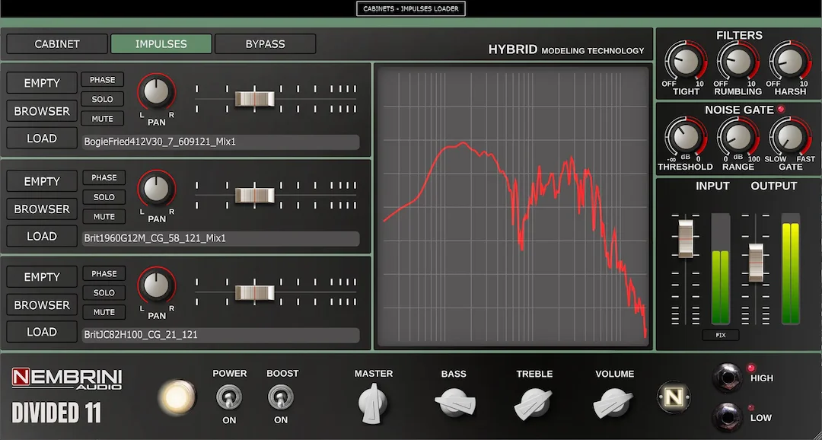Image resolution: width=822 pixels, height=440 pixels.
Task: Click the VOLUME knob
Action: (x=613, y=403)
